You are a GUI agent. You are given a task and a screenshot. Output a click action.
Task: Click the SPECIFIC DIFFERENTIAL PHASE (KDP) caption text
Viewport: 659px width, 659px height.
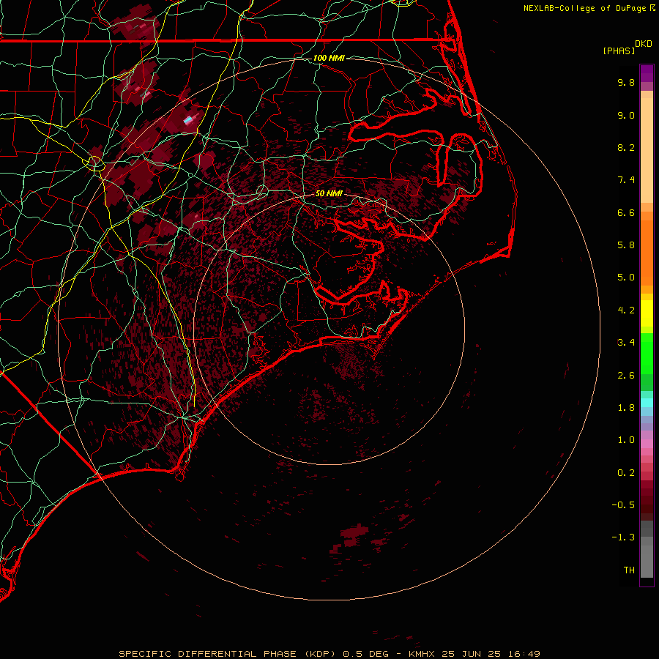[228, 654]
